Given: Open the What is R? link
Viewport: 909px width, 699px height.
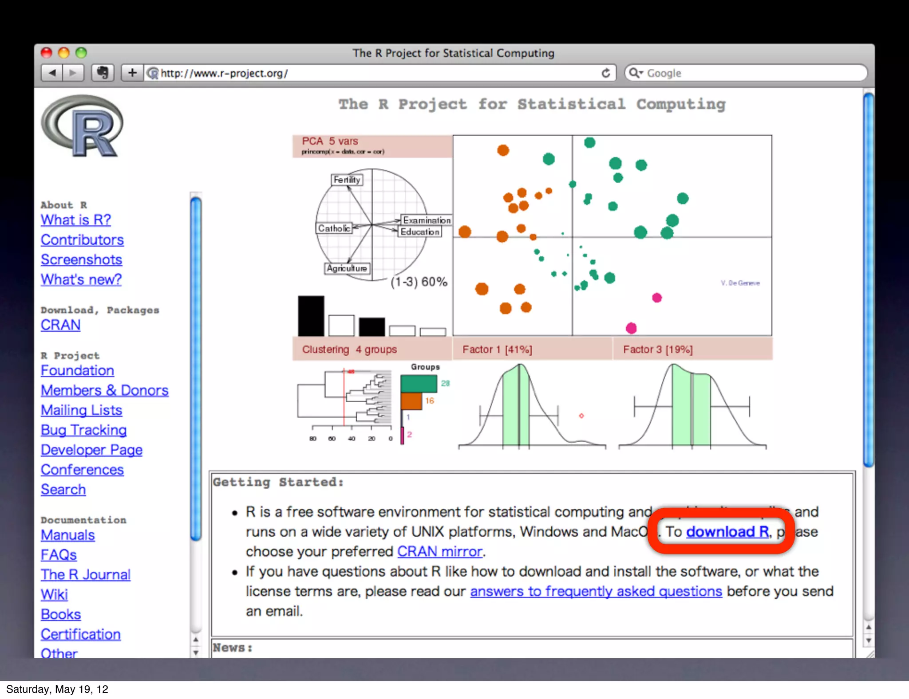Looking at the screenshot, I should click(x=75, y=220).
